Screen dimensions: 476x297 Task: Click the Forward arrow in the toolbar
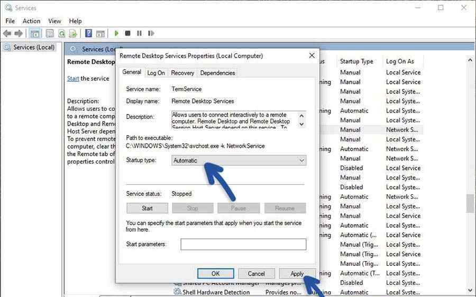click(19, 33)
